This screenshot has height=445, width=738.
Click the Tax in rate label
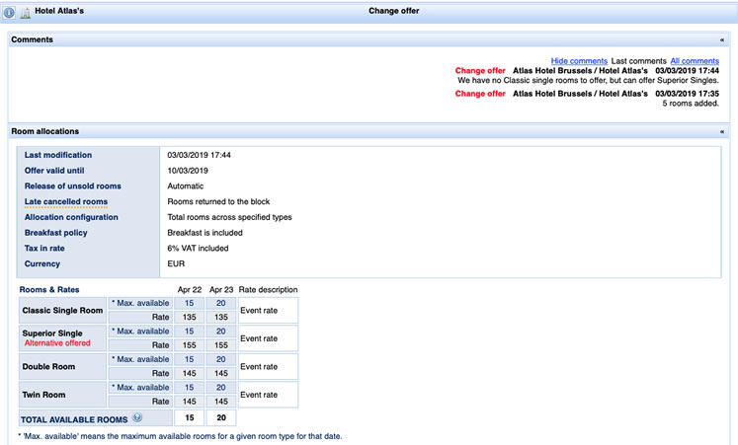44,248
